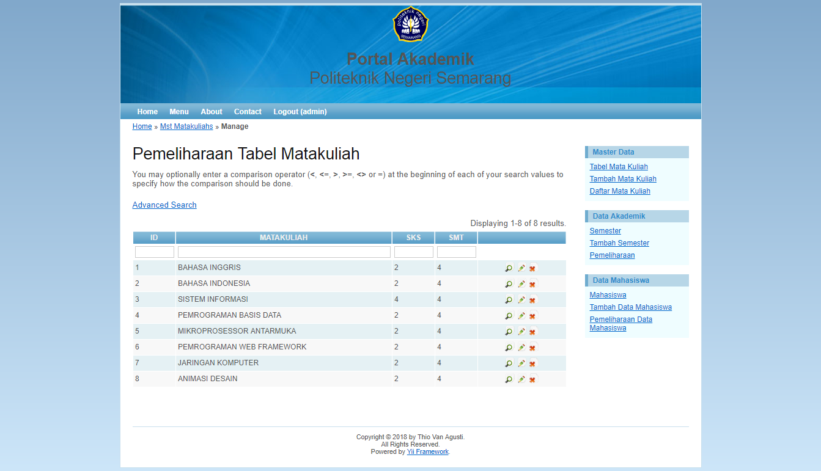Screen dimensions: 821x471
Task: Focus the SKS filter input field
Action: click(414, 252)
